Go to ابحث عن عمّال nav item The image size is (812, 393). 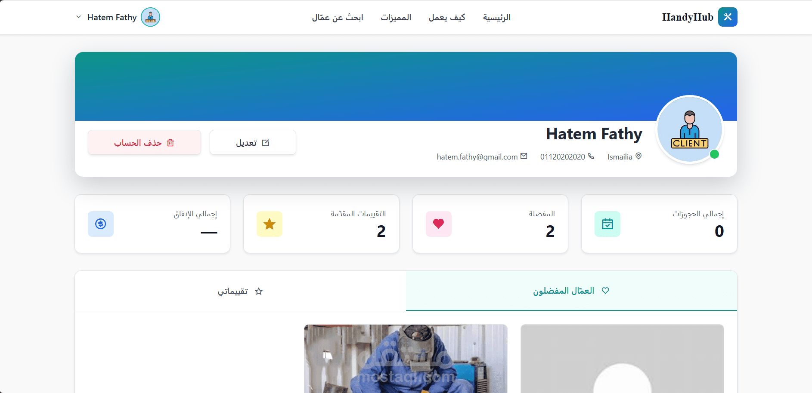[338, 17]
